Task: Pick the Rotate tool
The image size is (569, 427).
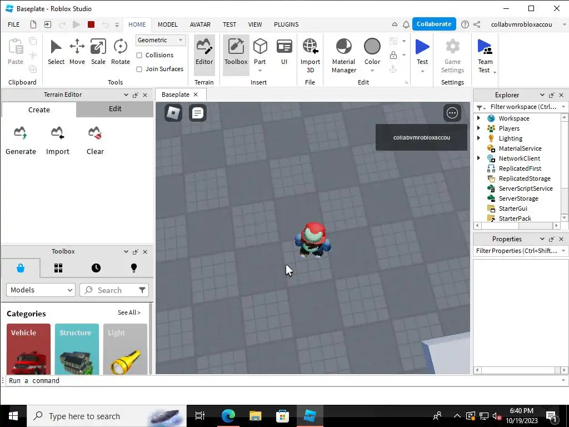Action: click(x=120, y=53)
